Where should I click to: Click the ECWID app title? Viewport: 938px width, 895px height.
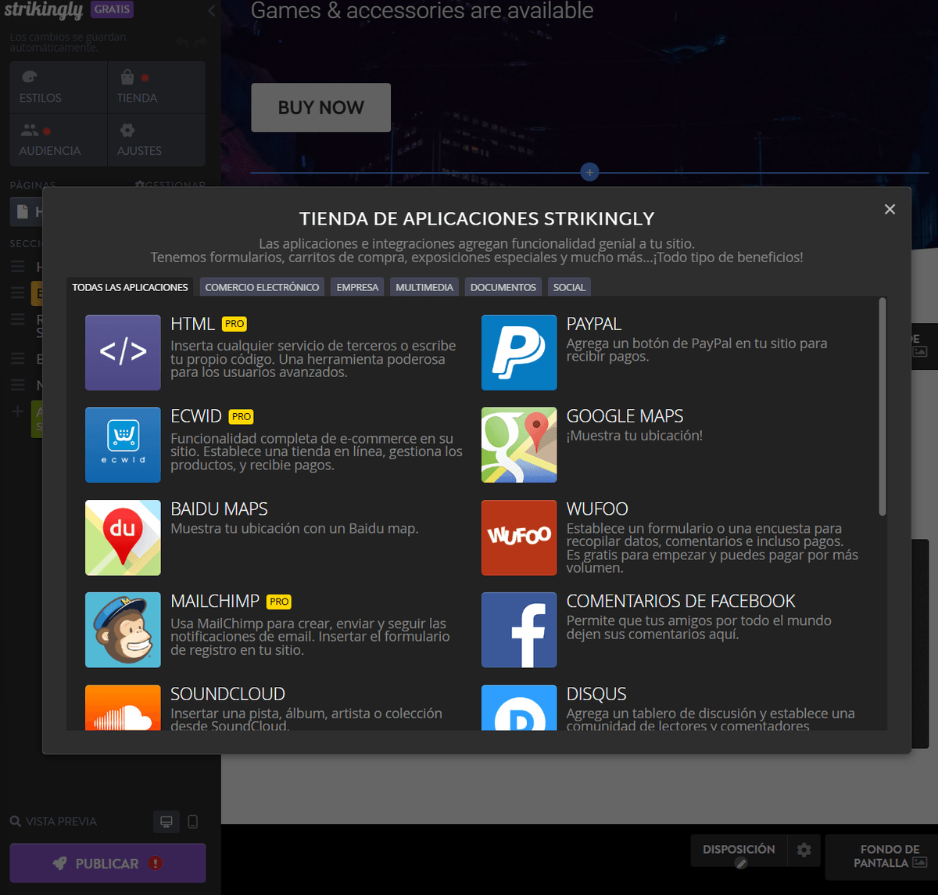(x=196, y=416)
